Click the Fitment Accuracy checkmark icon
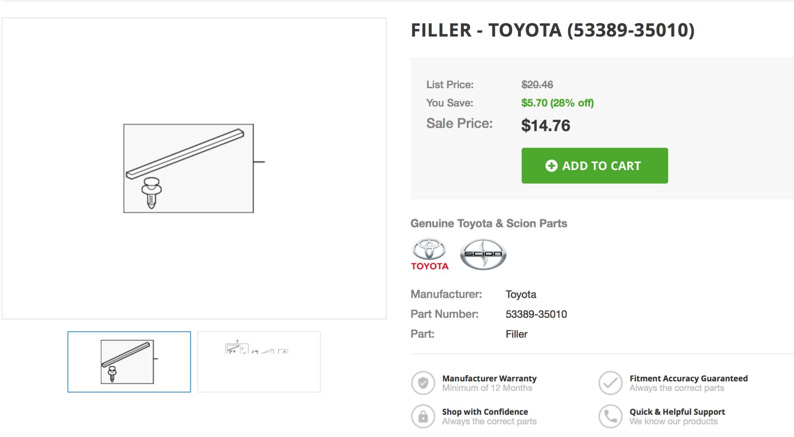 [610, 383]
